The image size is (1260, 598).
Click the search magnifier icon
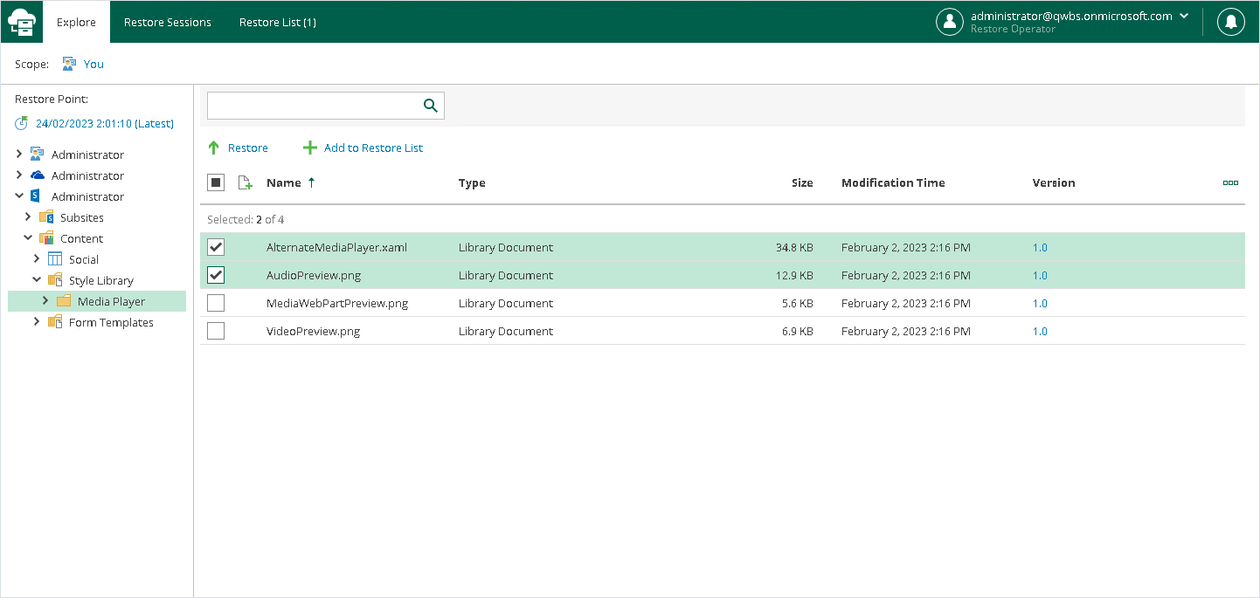point(430,106)
